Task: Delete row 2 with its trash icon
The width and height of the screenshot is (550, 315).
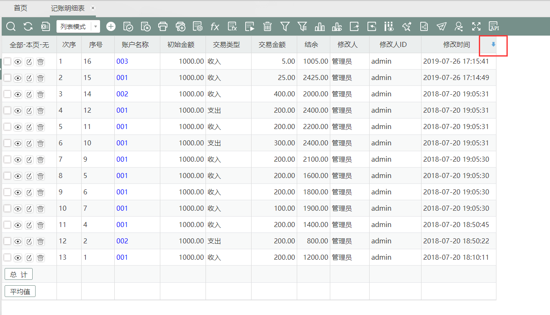Action: coord(41,78)
